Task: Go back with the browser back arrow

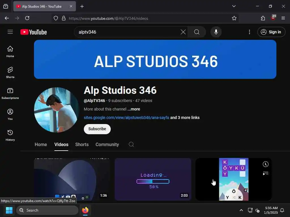Action: [7, 18]
